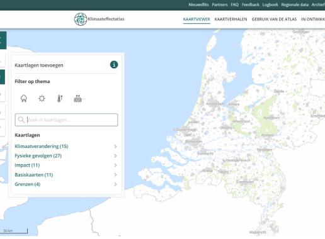Open the Logboek link
Image resolution: width=325 pixels, height=239 pixels.
pos(270,4)
